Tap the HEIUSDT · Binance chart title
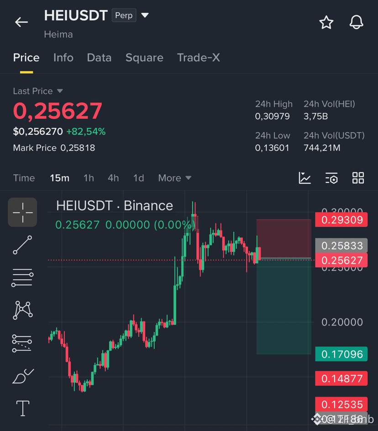378x431 pixels. click(x=115, y=206)
